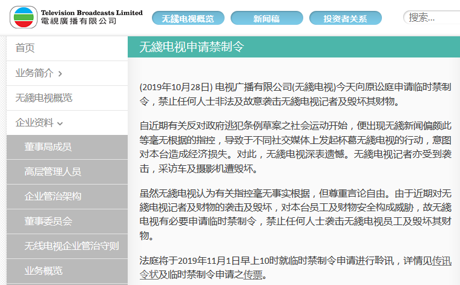The image size is (460, 285).
Task: Open 无线电视企业管治守则 submenu item
Action: point(67,246)
